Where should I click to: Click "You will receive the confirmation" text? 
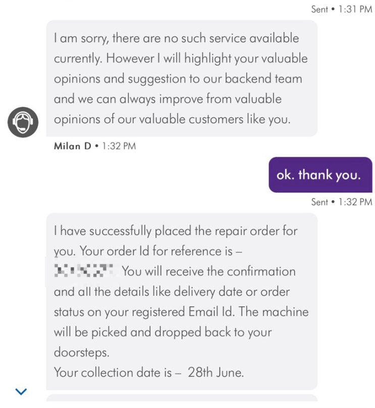pos(208,271)
